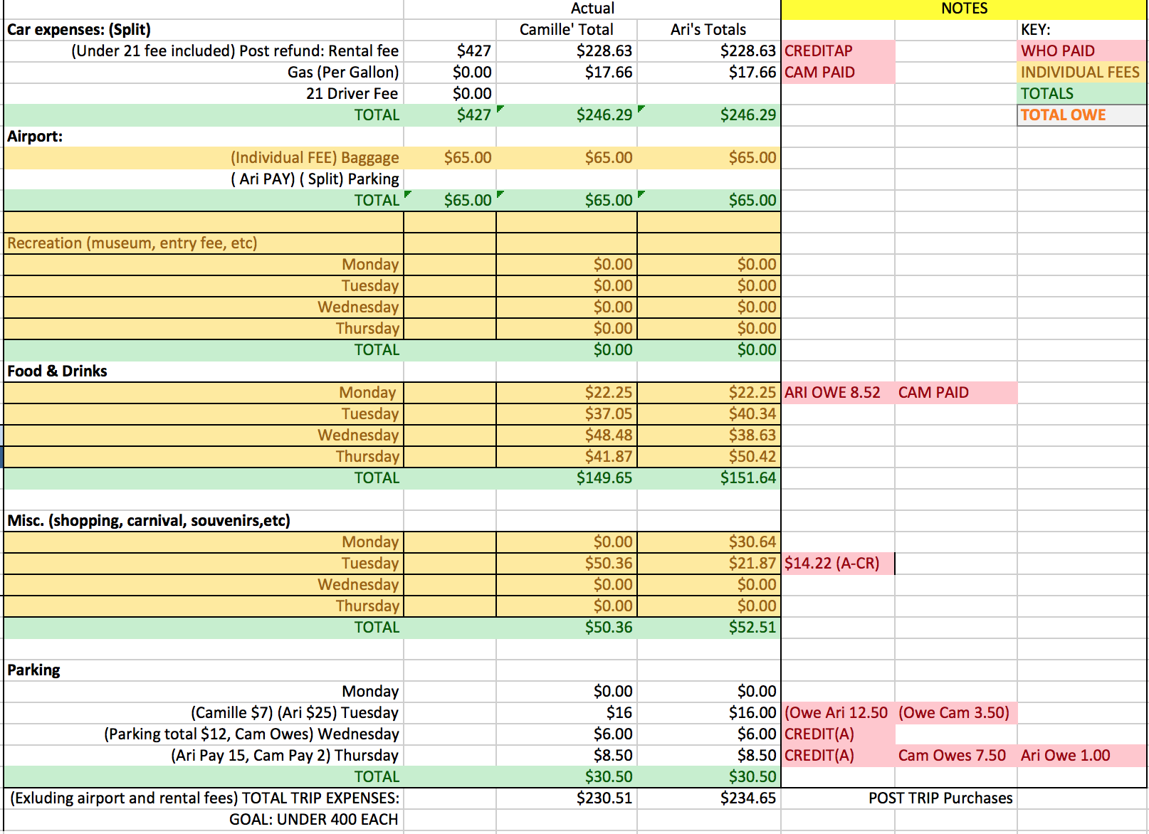
Task: Select the (Individual FEE) Baggage label
Action: 204,158
